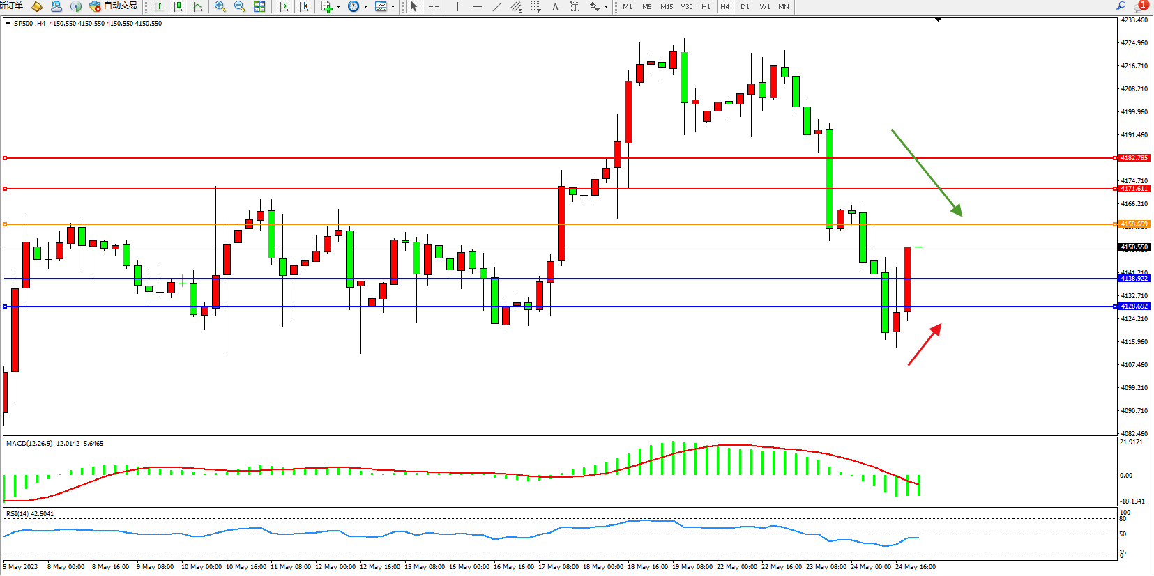Select the Fibonacci retracement tool
This screenshot has height=576, width=1154.
[x=536, y=6]
